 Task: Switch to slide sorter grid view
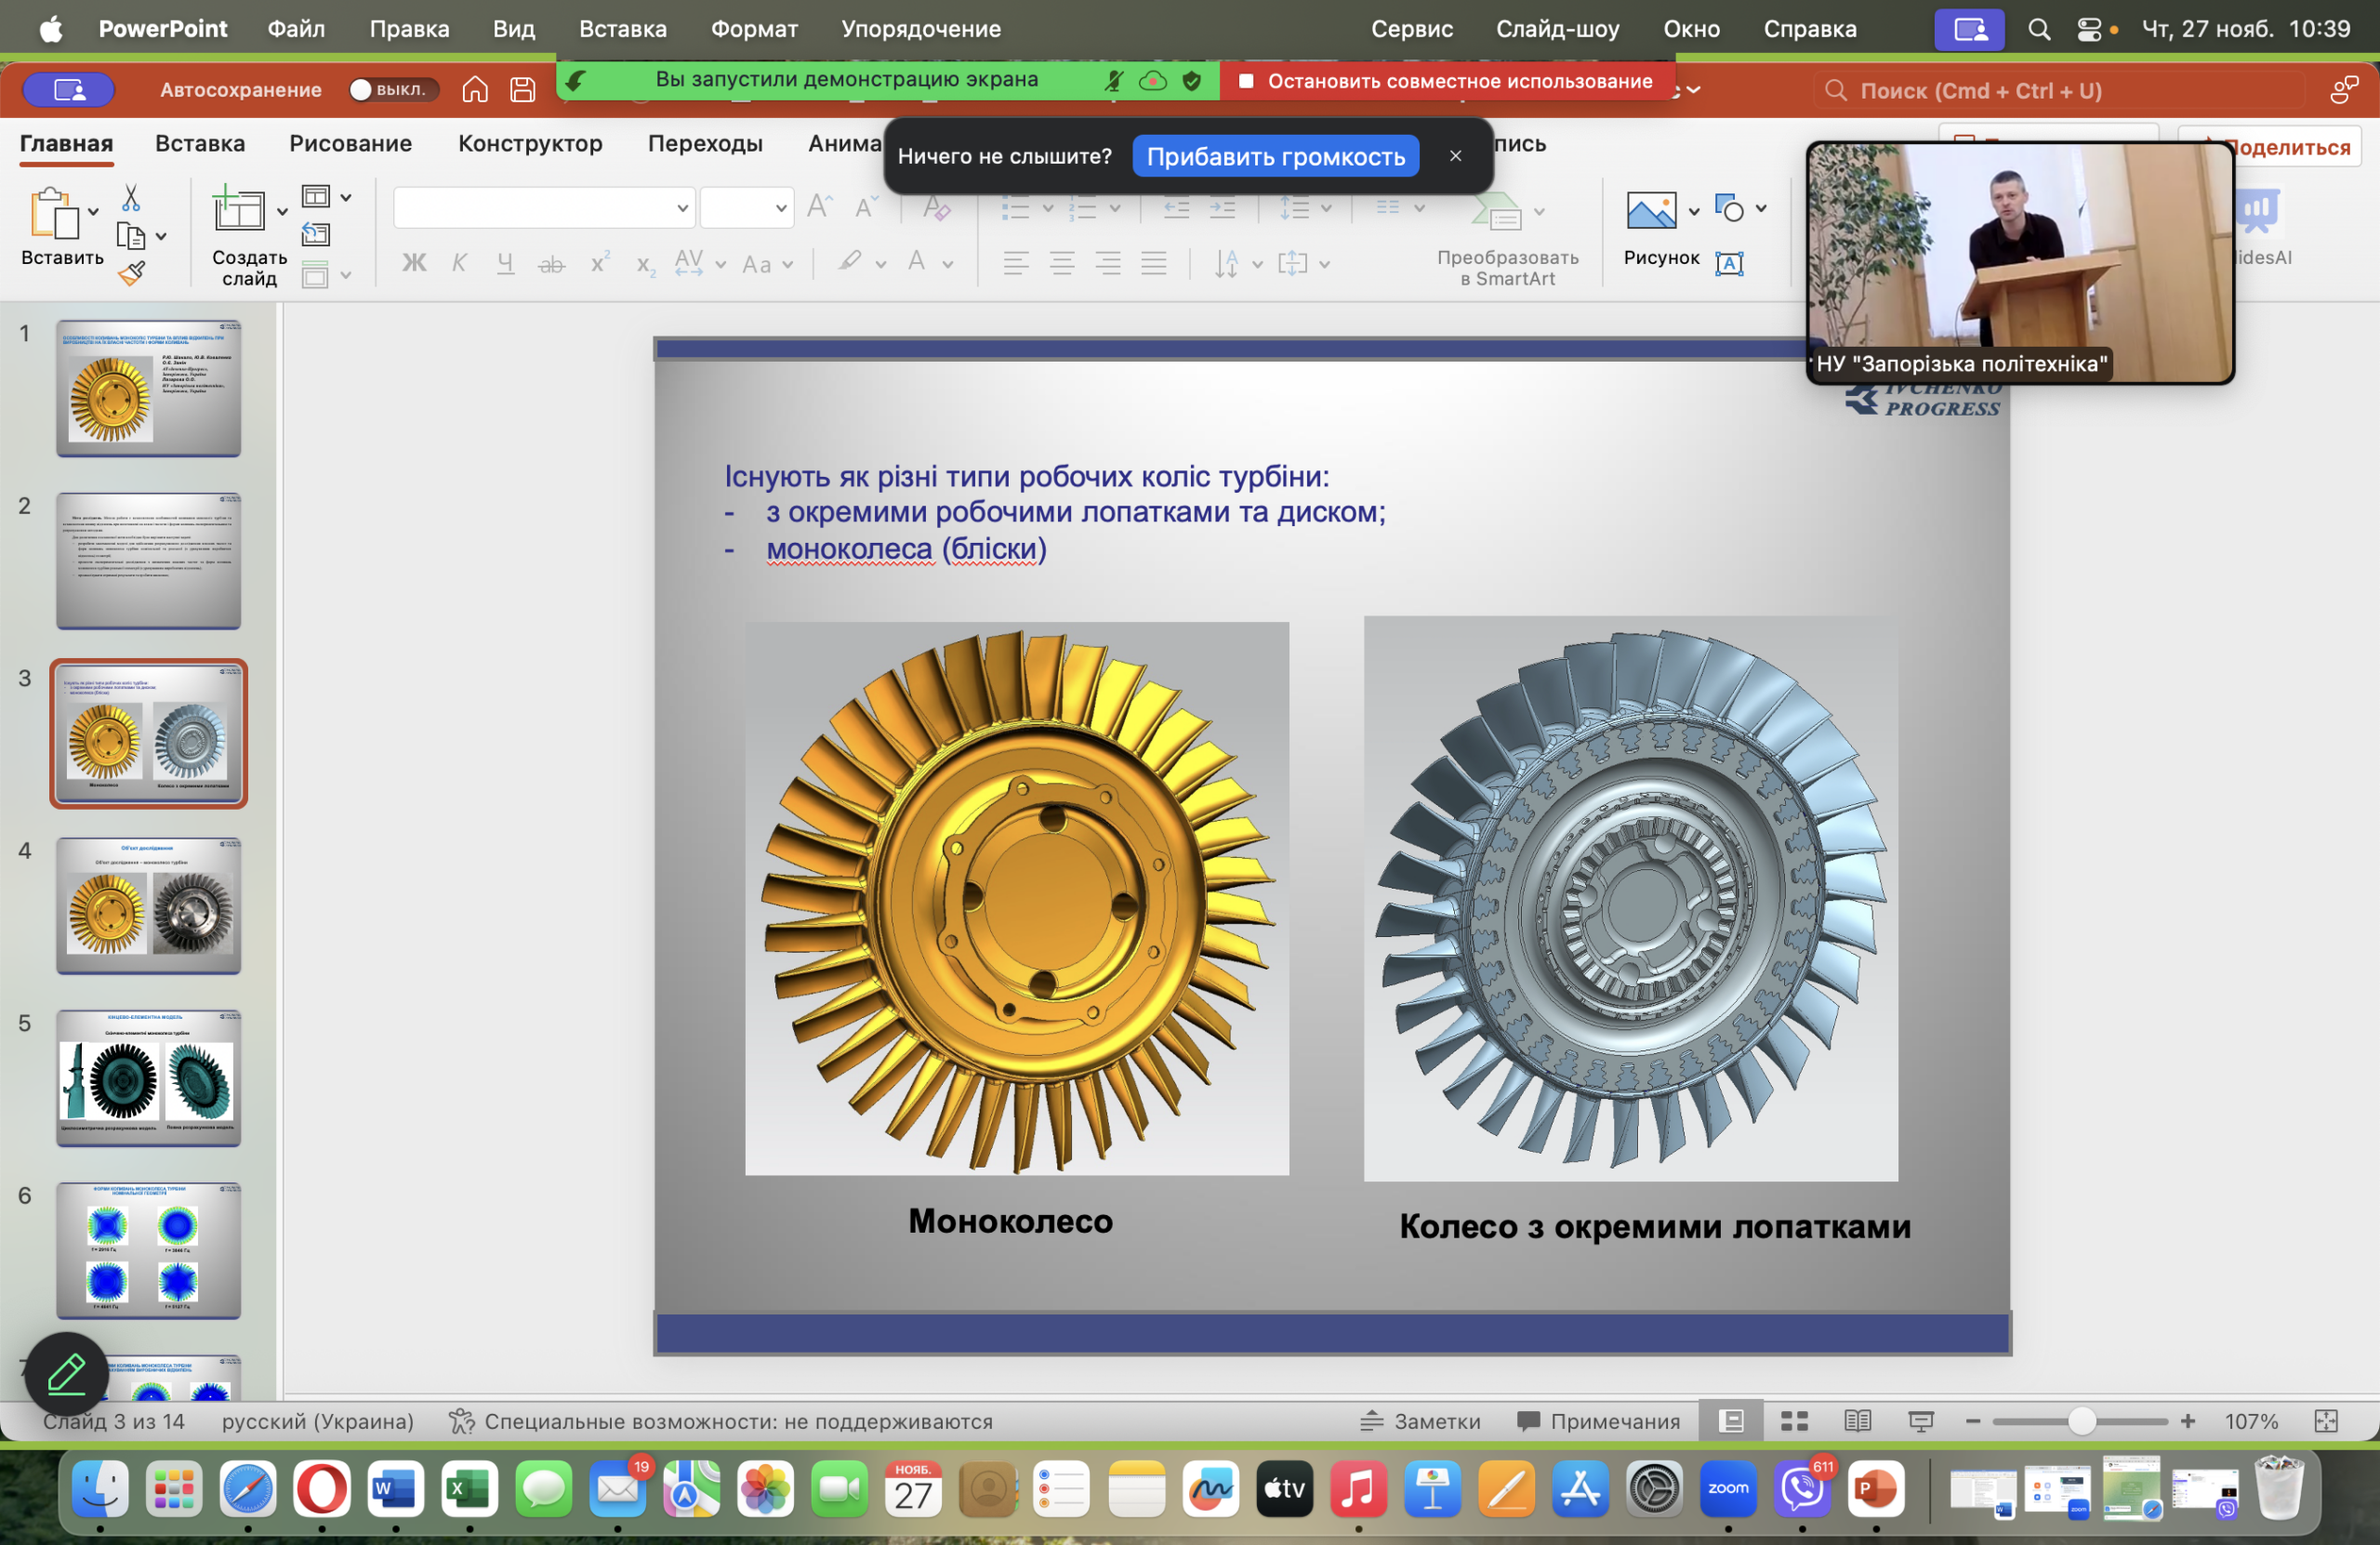[1794, 1421]
